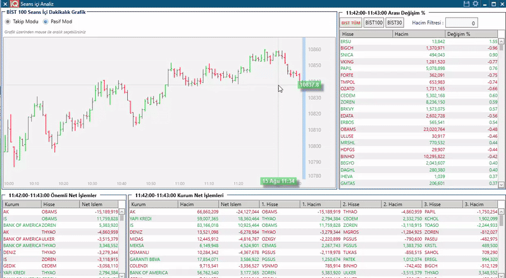The image size is (506, 278).
Task: Select VKING row in change table
Action: click(x=419, y=61)
